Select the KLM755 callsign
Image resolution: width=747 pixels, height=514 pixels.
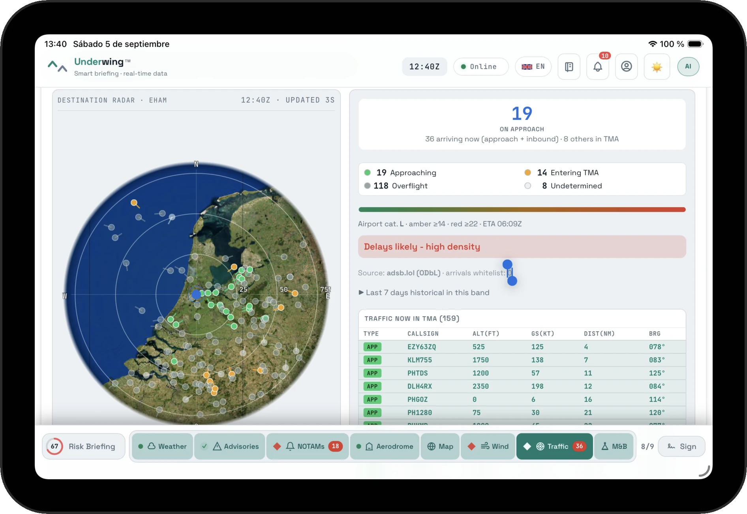[x=420, y=360]
